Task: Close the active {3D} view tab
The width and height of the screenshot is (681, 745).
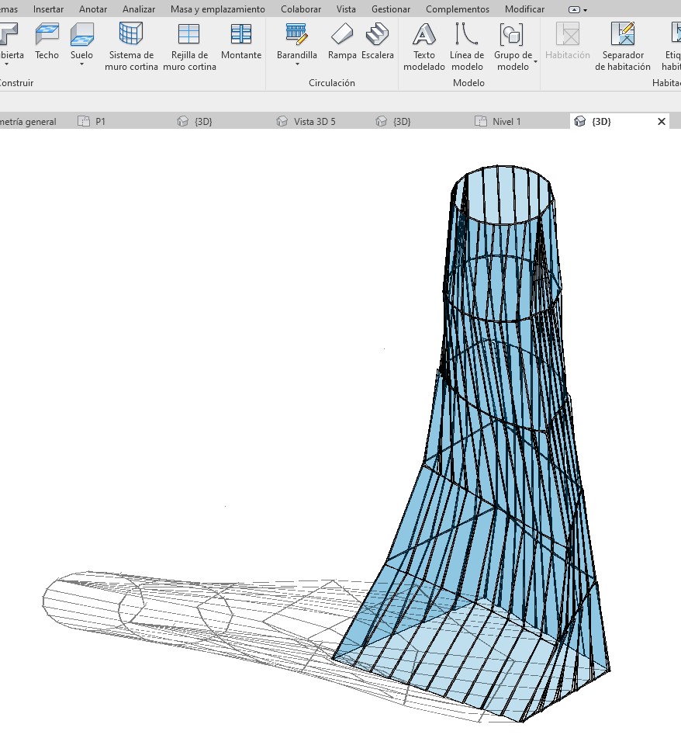Action: [662, 122]
